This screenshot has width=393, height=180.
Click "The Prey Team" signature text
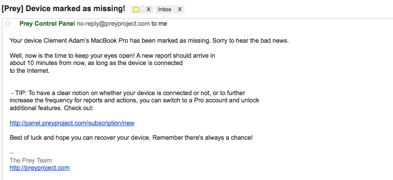(x=31, y=161)
